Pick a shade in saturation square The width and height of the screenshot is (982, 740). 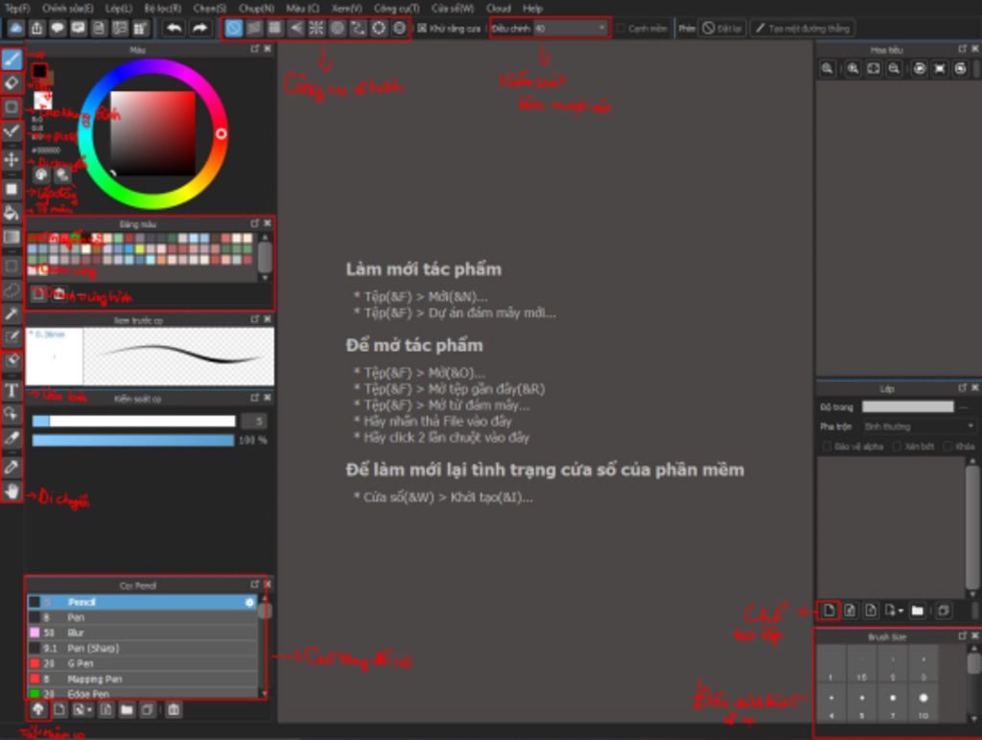(152, 132)
